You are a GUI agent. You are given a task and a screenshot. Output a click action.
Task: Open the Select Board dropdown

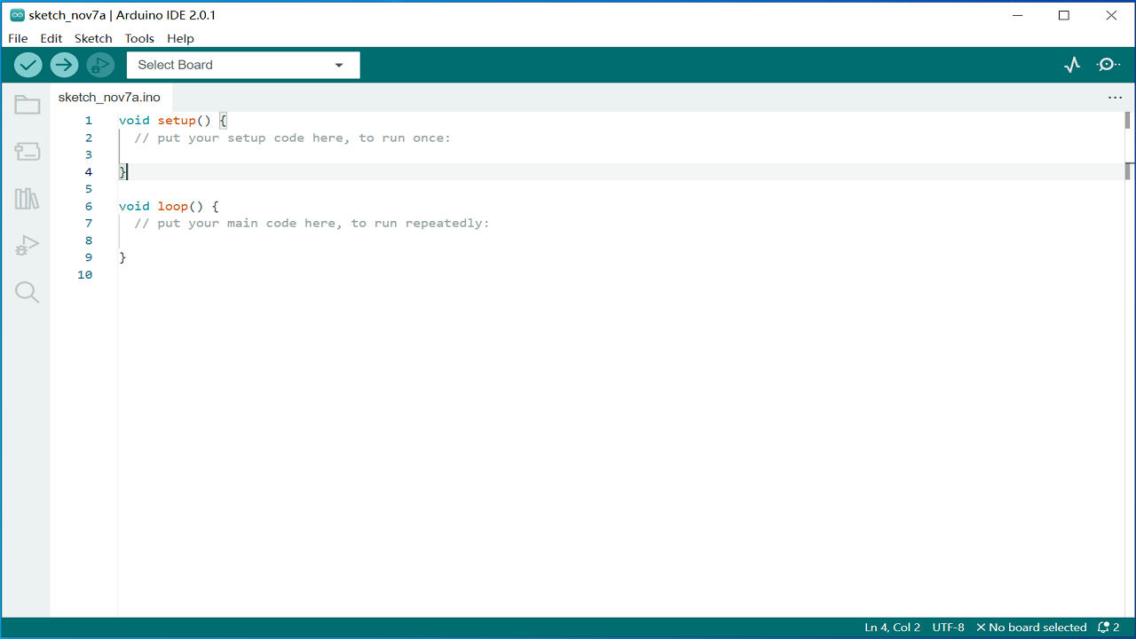point(243,65)
